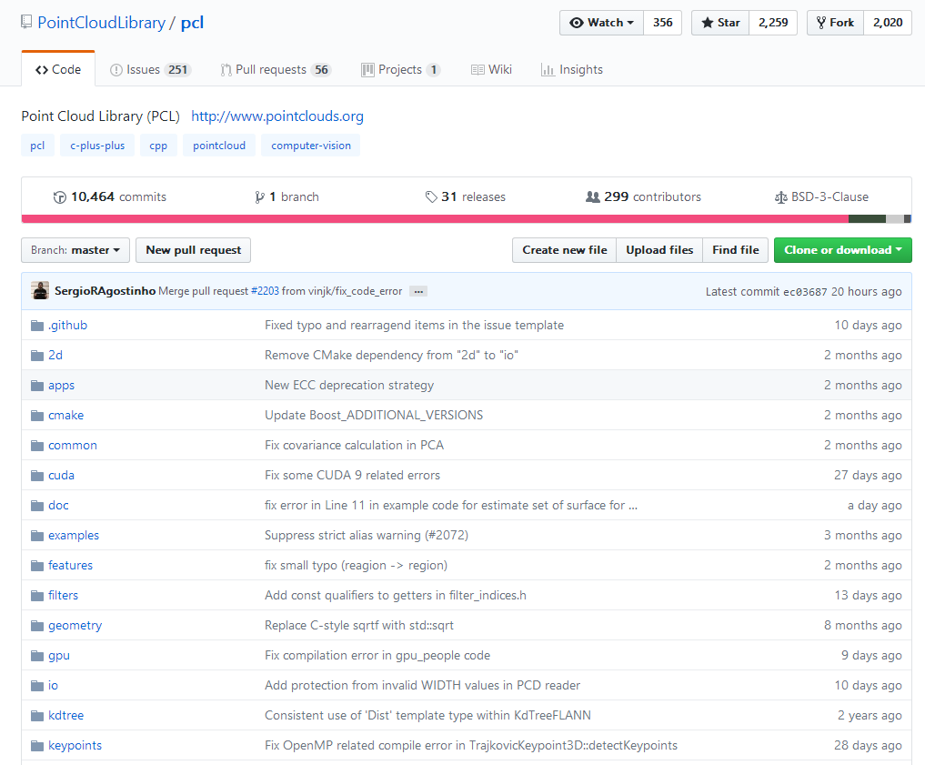
Task: Star the pcl repository
Action: (720, 23)
